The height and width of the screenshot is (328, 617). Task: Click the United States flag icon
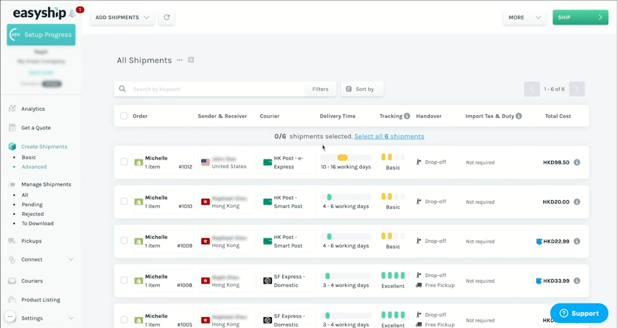click(x=206, y=162)
